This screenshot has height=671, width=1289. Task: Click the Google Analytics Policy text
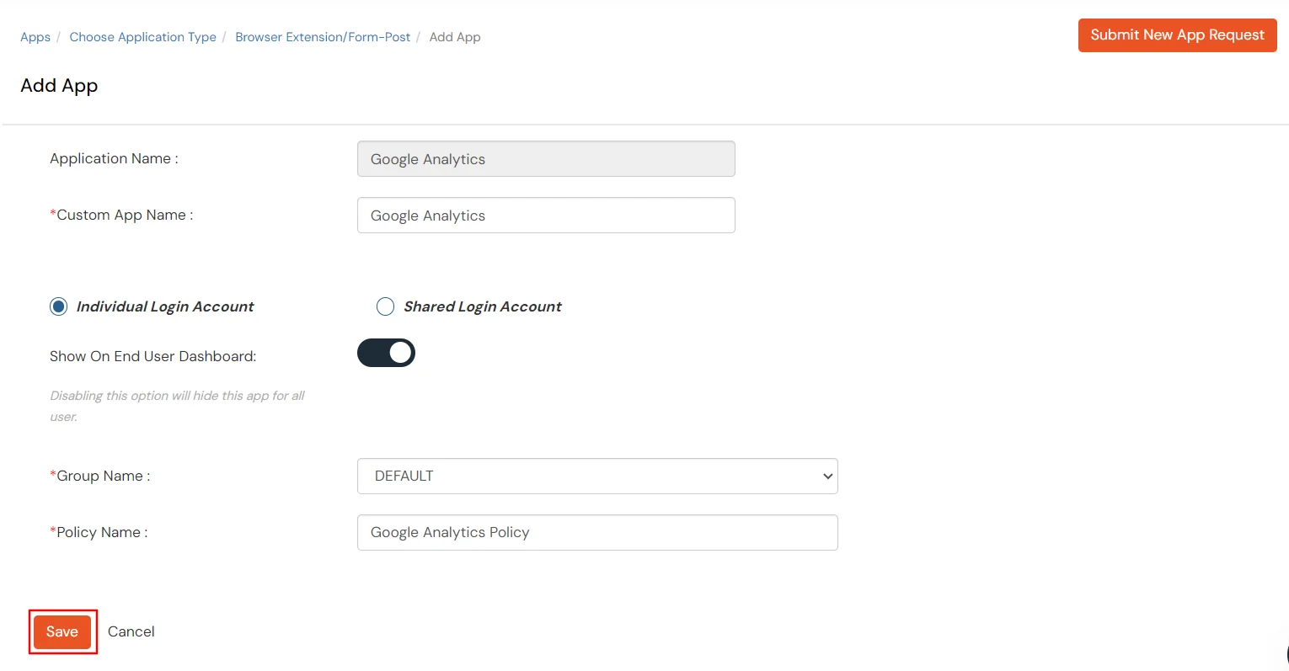click(449, 532)
